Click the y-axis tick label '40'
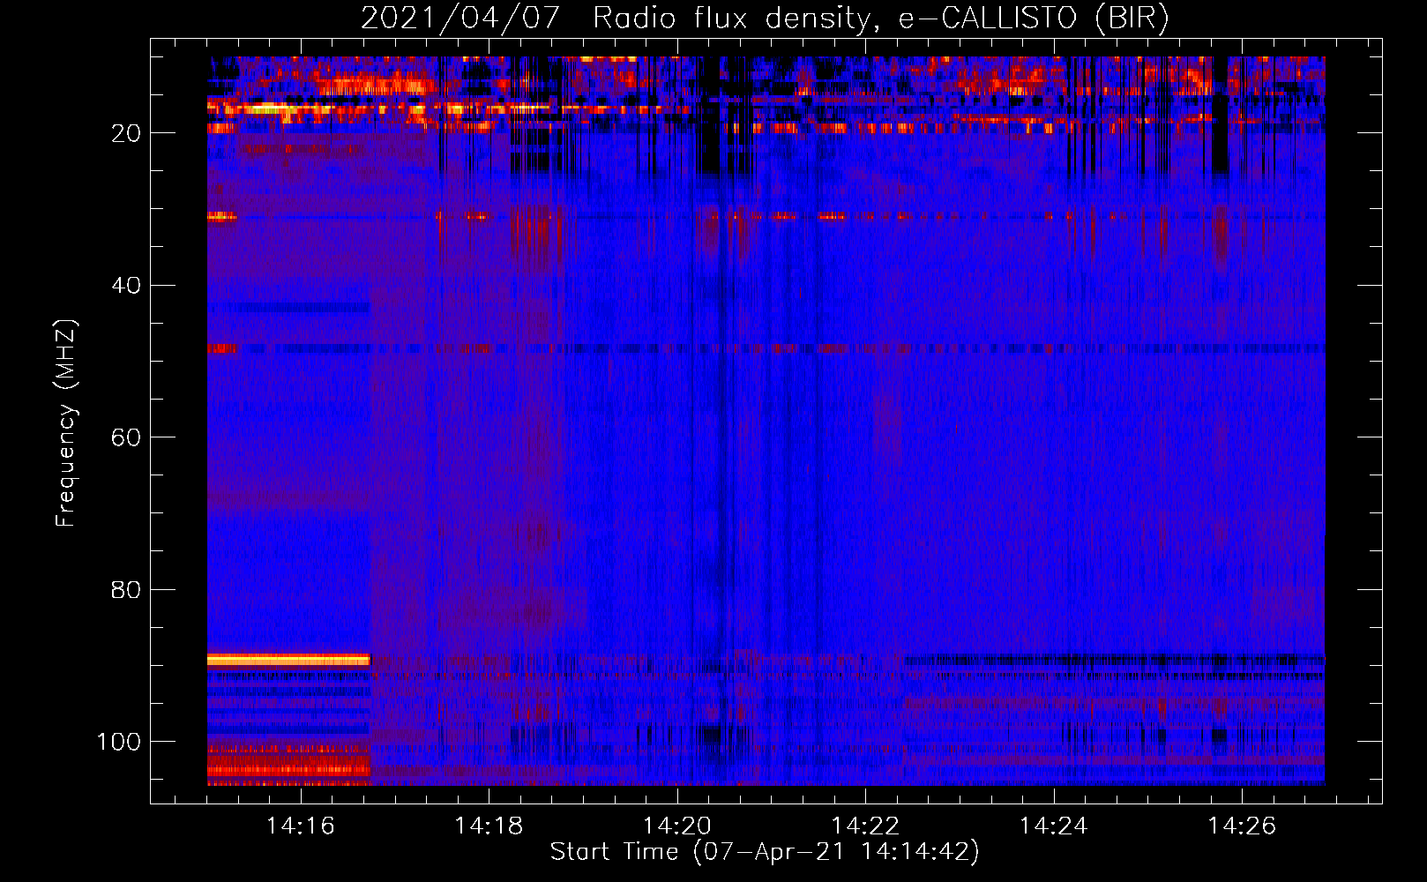 126,285
